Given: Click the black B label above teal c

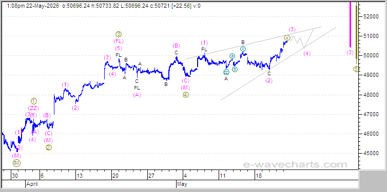Looking at the screenshot, I should (x=243, y=42).
